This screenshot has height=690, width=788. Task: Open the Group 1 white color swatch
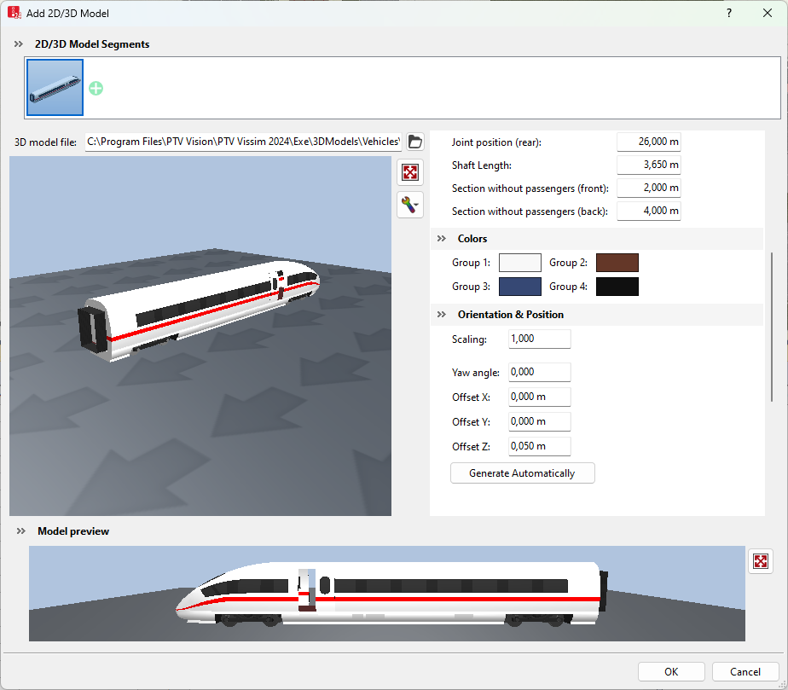click(520, 263)
